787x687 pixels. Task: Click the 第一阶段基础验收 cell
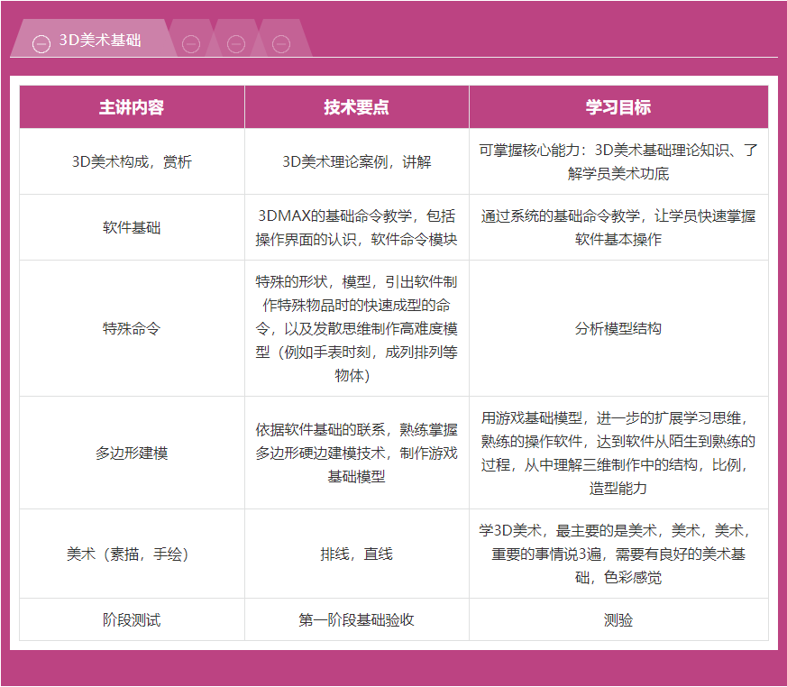[x=356, y=620]
